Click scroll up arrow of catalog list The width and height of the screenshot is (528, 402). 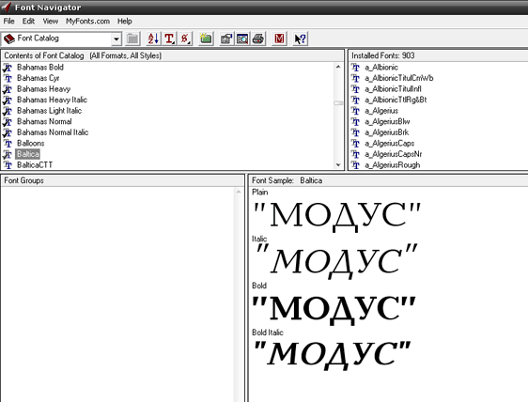(x=338, y=67)
